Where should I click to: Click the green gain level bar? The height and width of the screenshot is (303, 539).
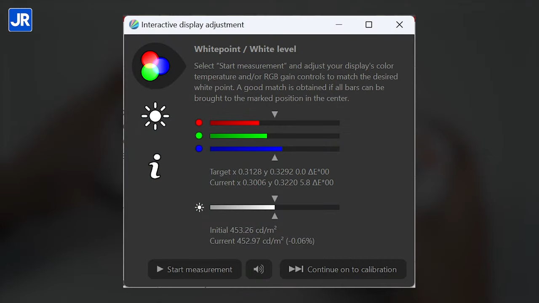coord(274,136)
